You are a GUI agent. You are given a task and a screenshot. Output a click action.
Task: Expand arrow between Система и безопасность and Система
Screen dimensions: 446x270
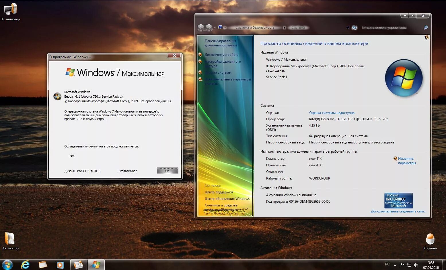[284, 27]
